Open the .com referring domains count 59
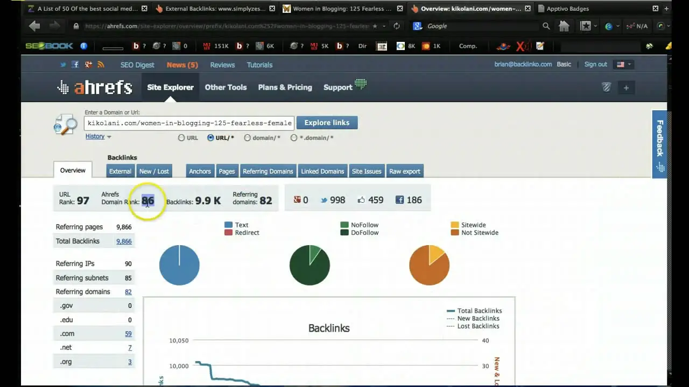This screenshot has height=387, width=689. (x=128, y=334)
